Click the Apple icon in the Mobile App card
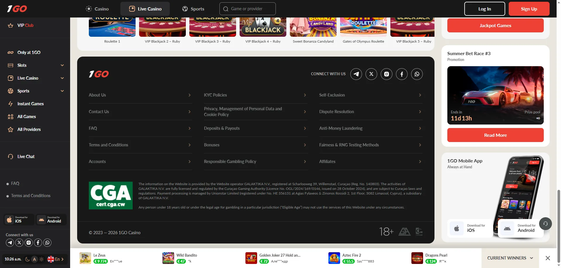 pyautogui.click(x=457, y=228)
